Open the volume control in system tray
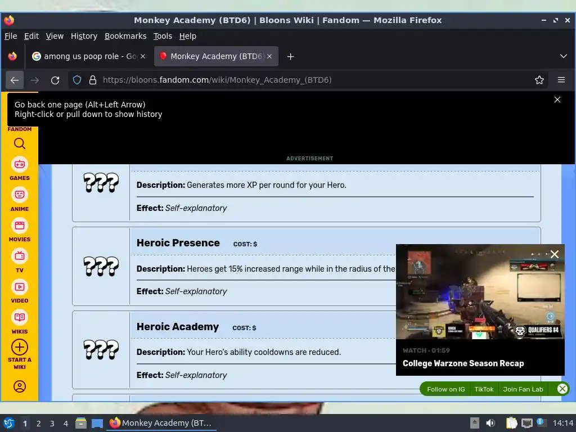Image resolution: width=576 pixels, height=432 pixels. (x=490, y=423)
